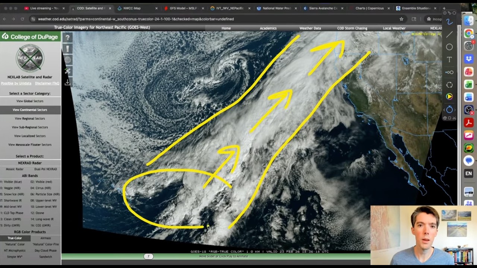Open the Finder icon in the dock
This screenshot has height=268, width=477.
tap(469, 21)
